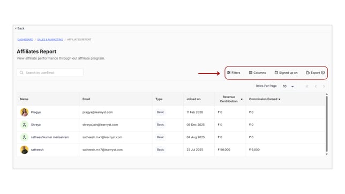
Task: Sort by Revenue Contribution arrow
Action: [242, 99]
